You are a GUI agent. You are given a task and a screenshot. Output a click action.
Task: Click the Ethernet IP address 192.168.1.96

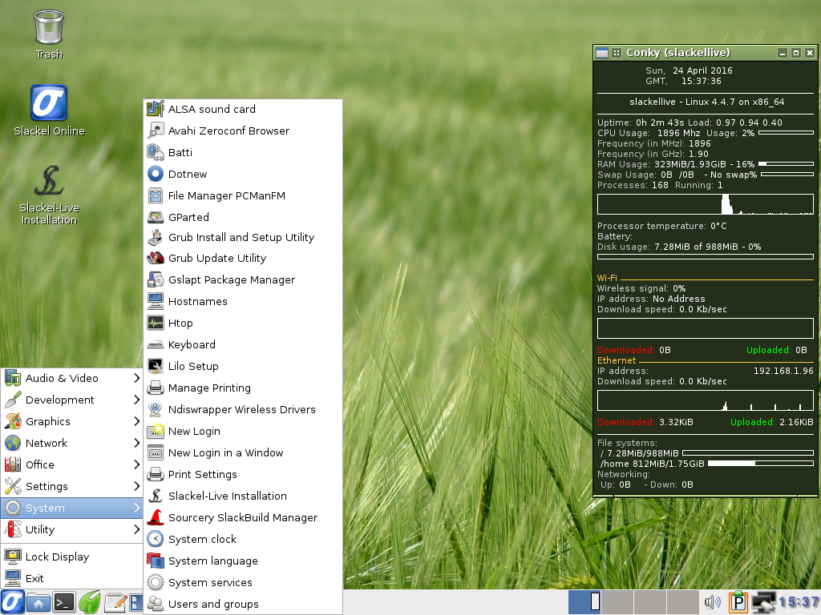pyautogui.click(x=783, y=371)
